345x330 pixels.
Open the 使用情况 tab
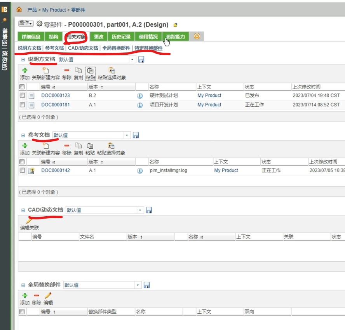pos(148,36)
